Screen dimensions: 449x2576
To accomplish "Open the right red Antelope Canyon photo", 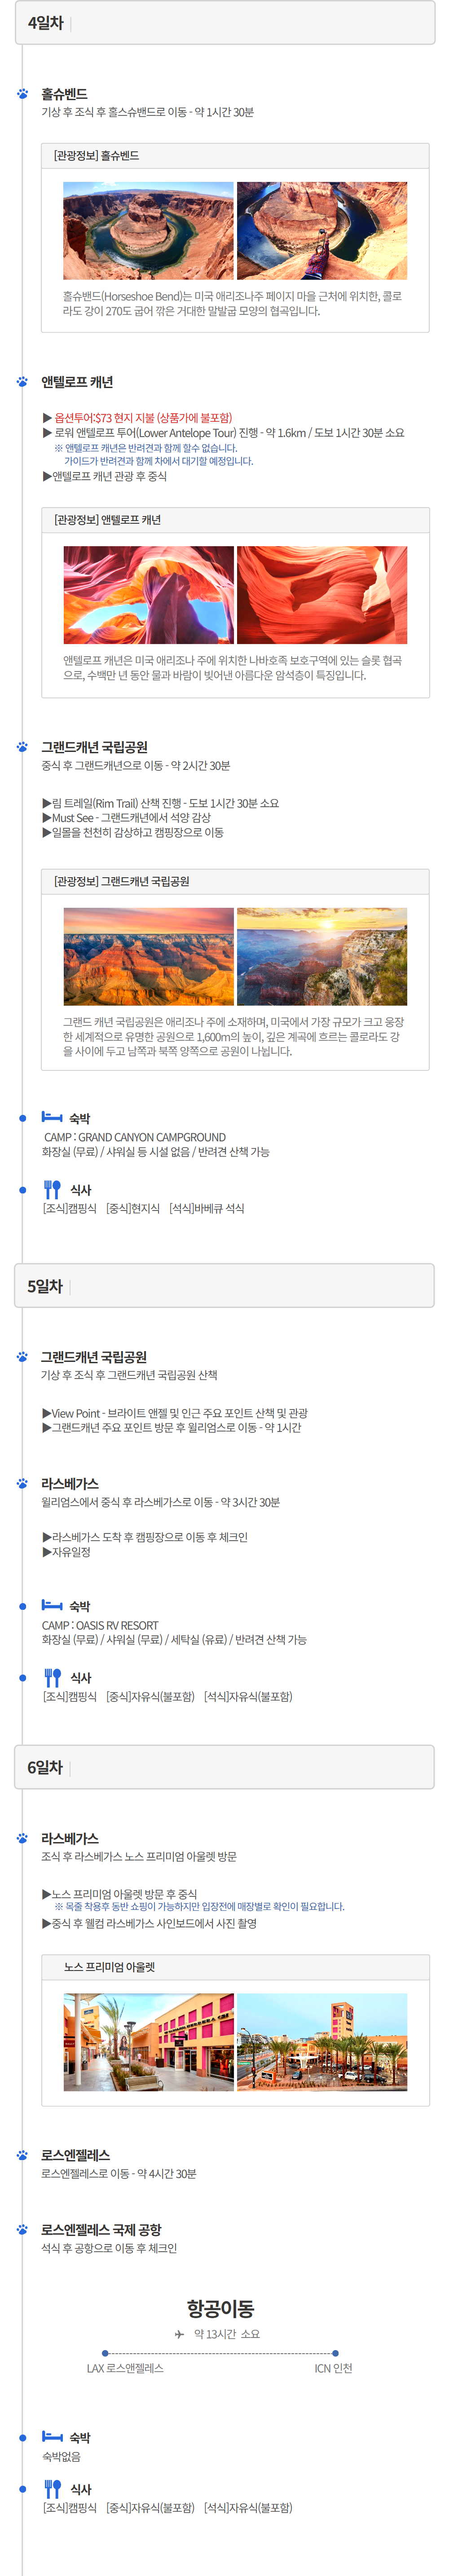I will coord(322,595).
